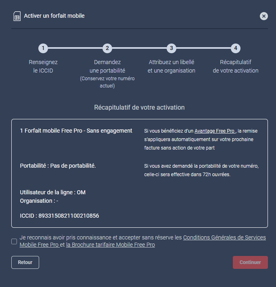Click the SIM card icon in header

[x=17, y=16]
